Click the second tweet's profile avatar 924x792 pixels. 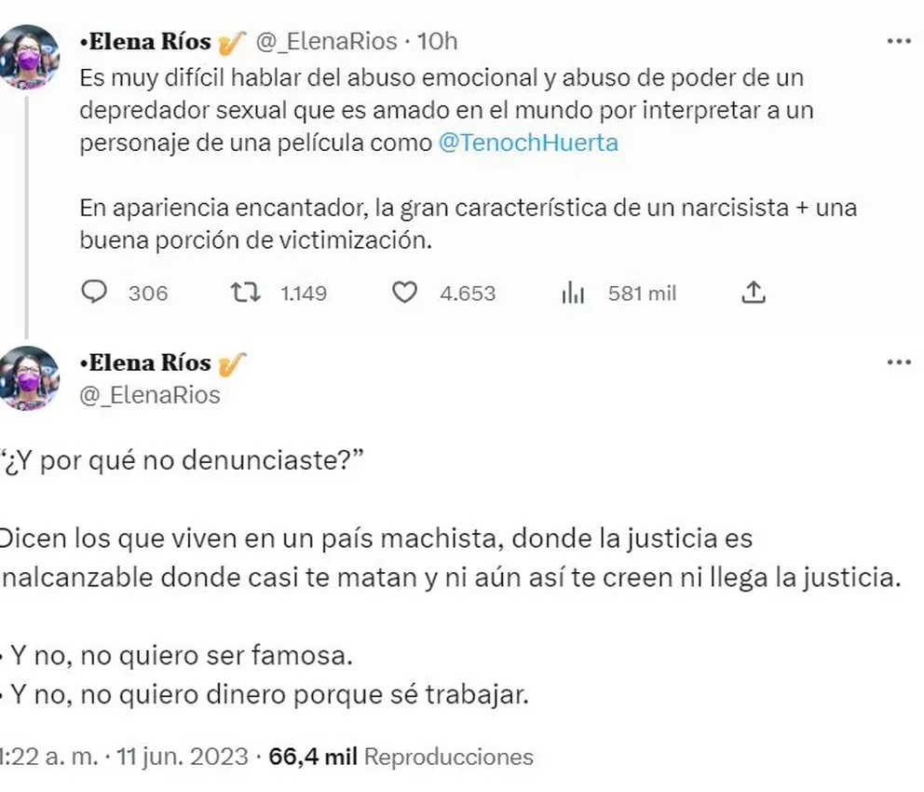[30, 376]
